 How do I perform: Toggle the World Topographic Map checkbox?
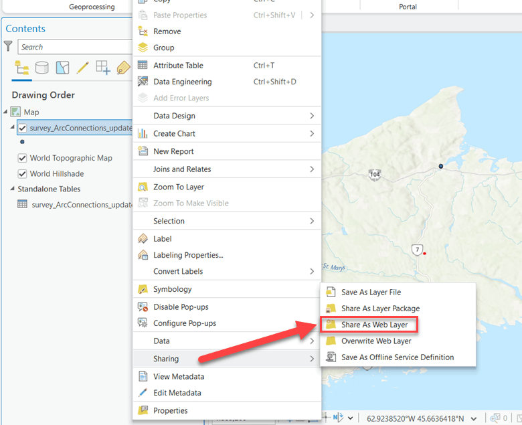(22, 158)
